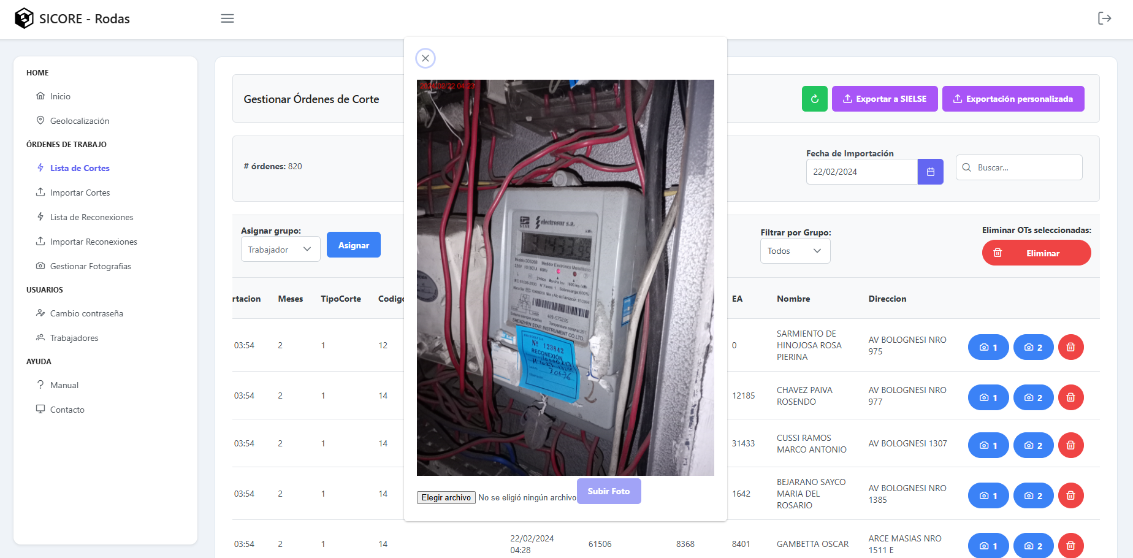Expand the Trabajador group dropdown
The width and height of the screenshot is (1133, 558).
tap(280, 250)
